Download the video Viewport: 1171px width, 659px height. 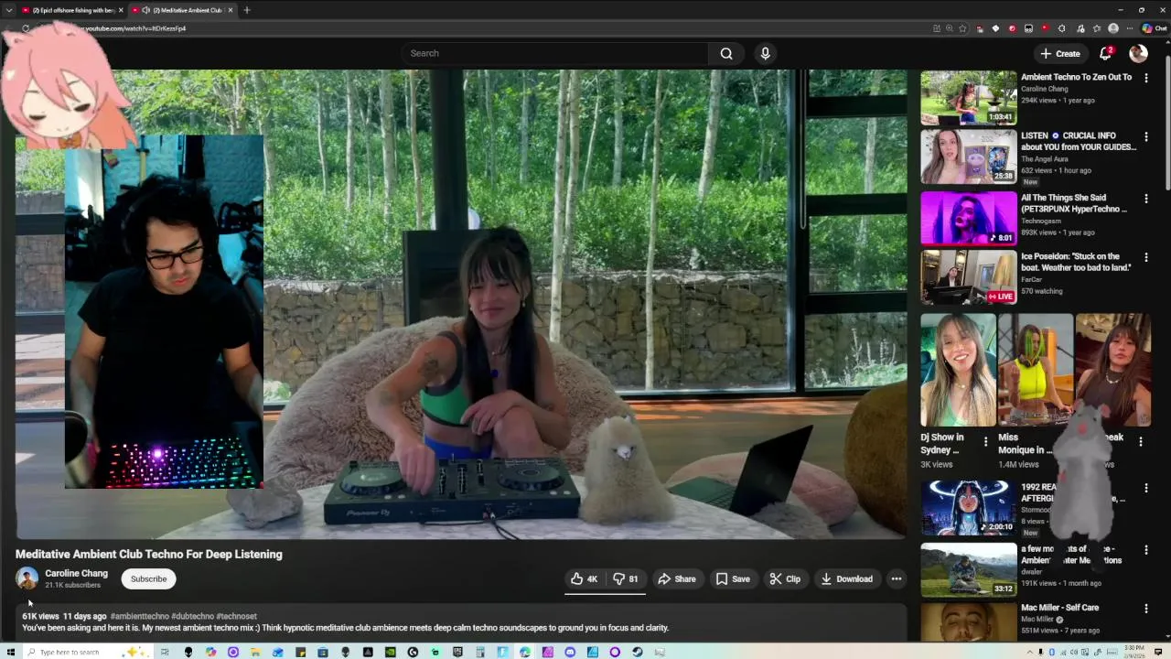[x=847, y=578]
